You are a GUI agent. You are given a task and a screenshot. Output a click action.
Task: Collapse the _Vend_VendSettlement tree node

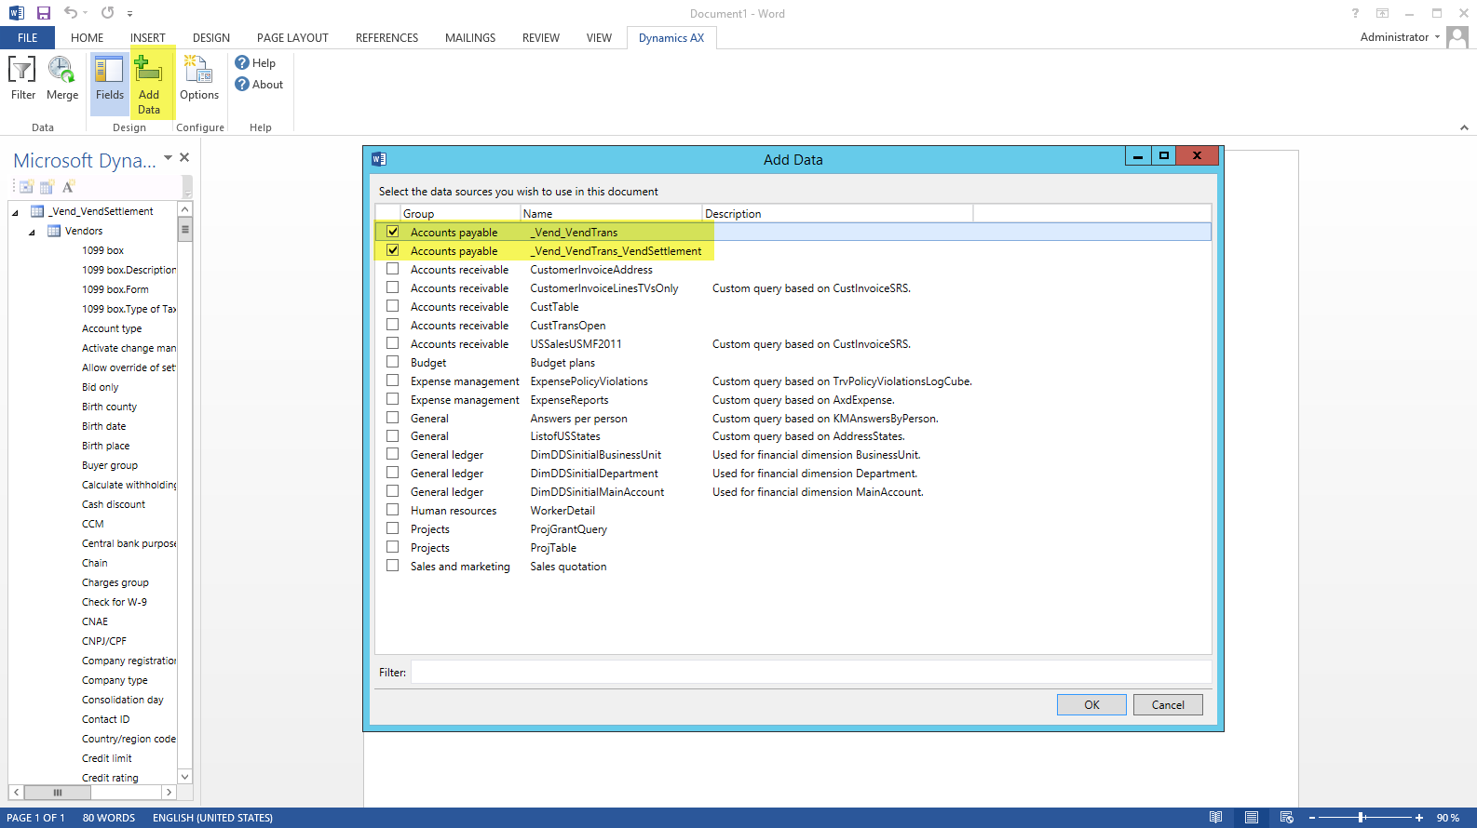(15, 212)
